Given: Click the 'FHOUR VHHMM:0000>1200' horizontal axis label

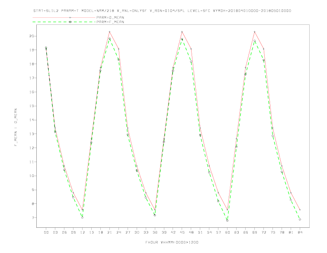Looking at the screenshot, I should pyautogui.click(x=172, y=242).
